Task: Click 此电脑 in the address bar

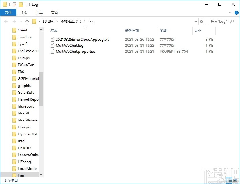Action: (x=48, y=21)
